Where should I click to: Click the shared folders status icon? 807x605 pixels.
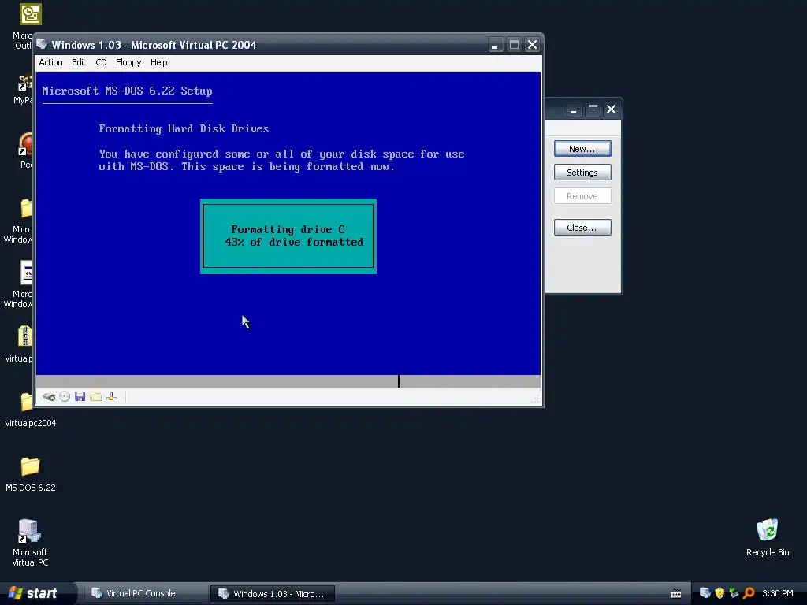(x=95, y=396)
